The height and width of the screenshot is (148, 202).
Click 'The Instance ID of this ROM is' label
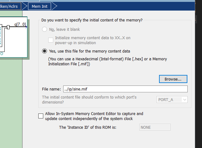[87, 127]
